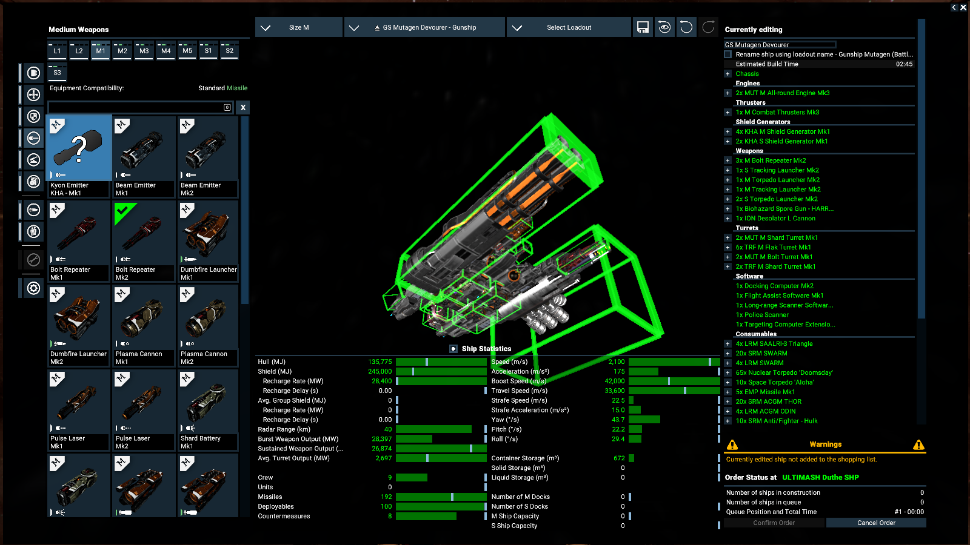Image resolution: width=970 pixels, height=545 pixels.
Task: Expand 6x TRF M Flak Turret Mk1
Action: tap(727, 247)
